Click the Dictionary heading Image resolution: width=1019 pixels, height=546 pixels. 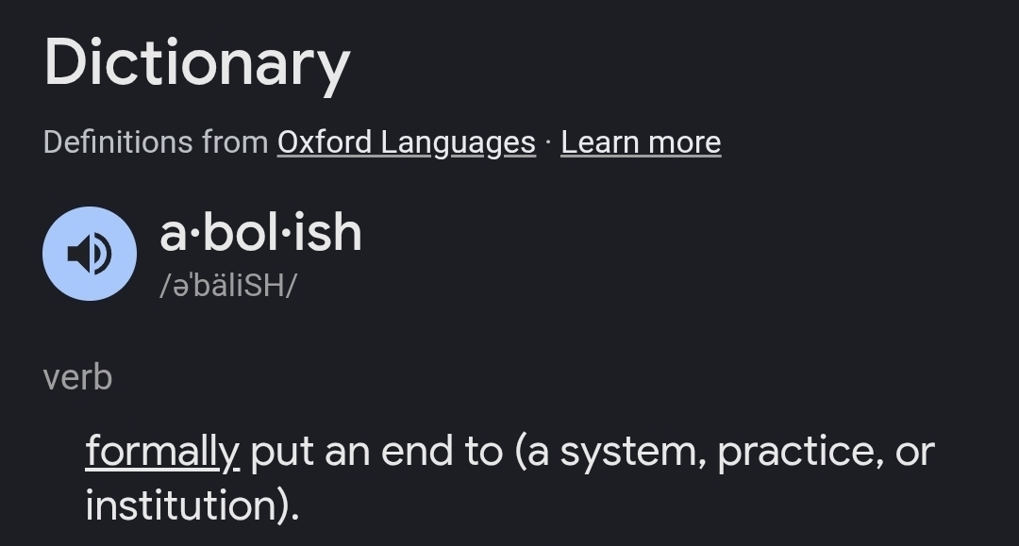point(196,64)
